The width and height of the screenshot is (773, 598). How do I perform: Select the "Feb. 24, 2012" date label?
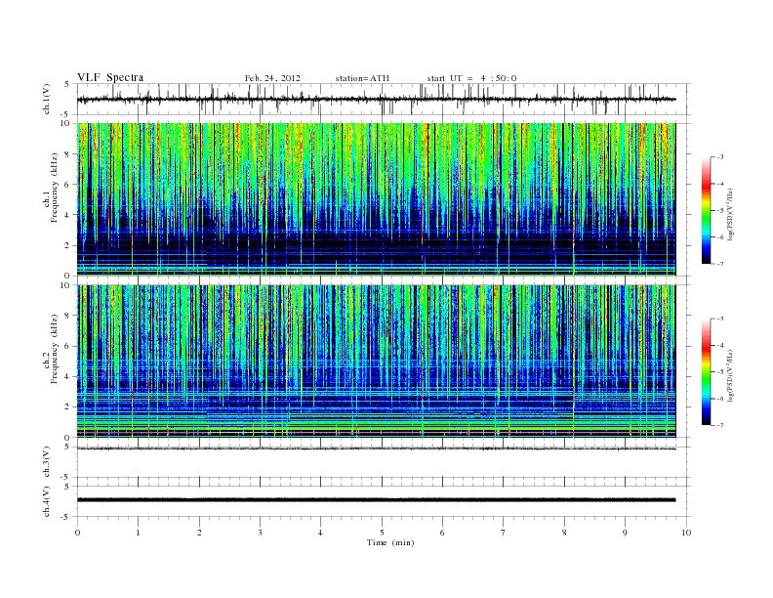pos(272,78)
